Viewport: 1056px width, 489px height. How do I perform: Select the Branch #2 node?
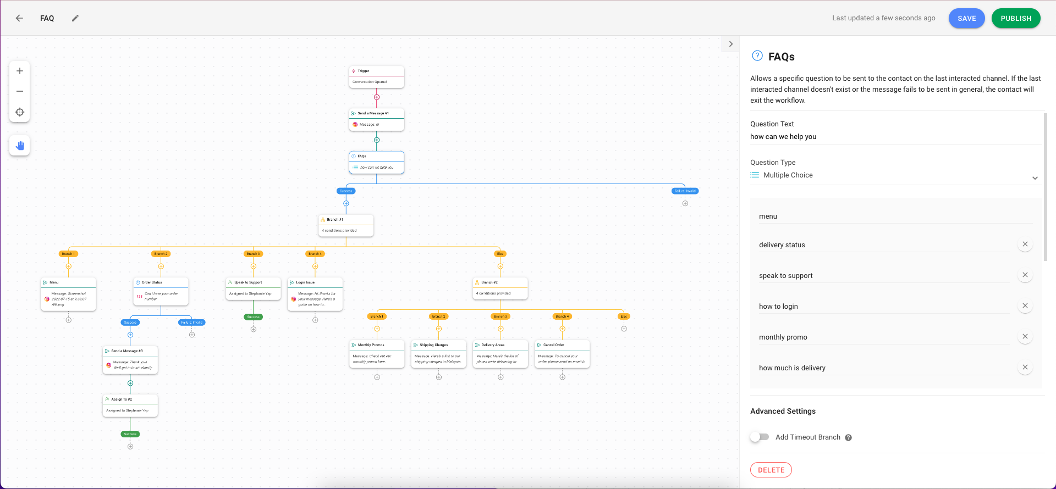click(x=501, y=288)
